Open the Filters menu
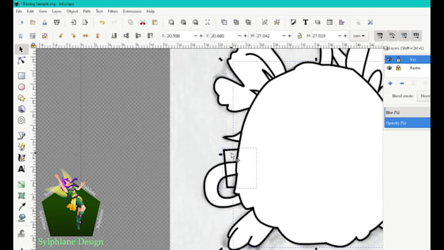 (113, 11)
